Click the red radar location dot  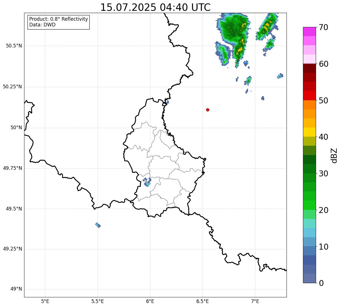tap(208, 110)
